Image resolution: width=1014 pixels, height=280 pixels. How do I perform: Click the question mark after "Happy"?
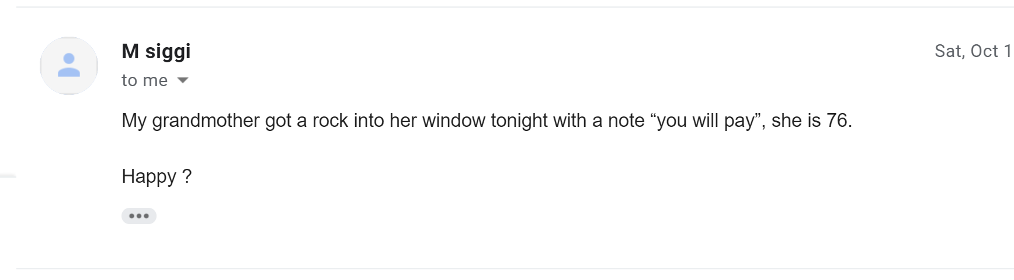(x=187, y=176)
